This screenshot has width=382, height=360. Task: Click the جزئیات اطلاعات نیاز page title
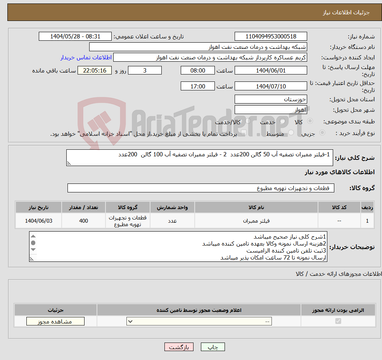click(x=346, y=12)
